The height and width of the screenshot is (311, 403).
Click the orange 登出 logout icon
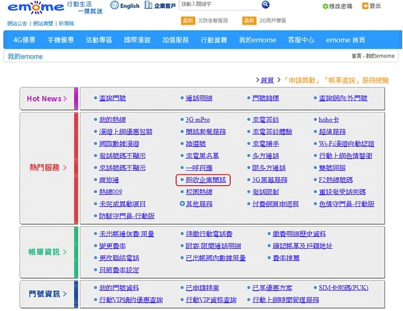[365, 6]
